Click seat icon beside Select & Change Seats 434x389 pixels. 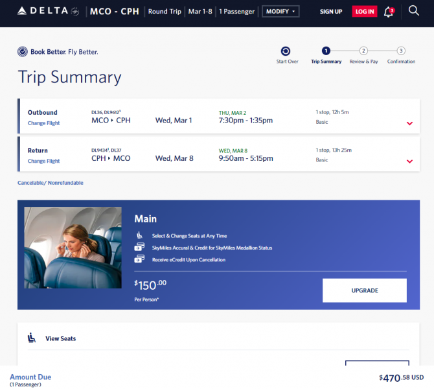tap(139, 235)
